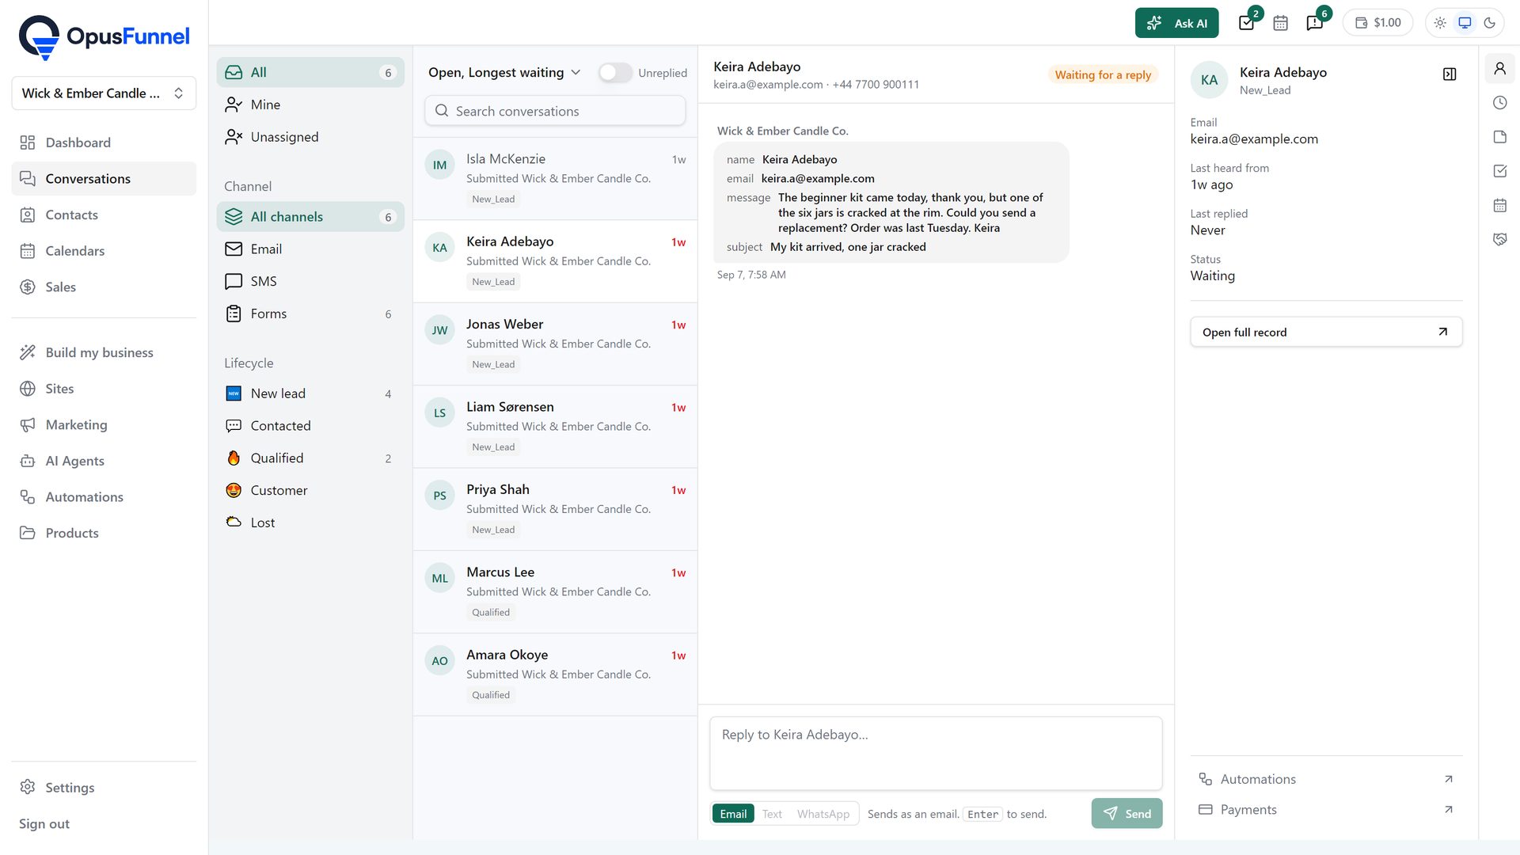This screenshot has width=1520, height=855.
Task: Expand the Wick & Ember Candle workspace selector
Action: coord(104,93)
